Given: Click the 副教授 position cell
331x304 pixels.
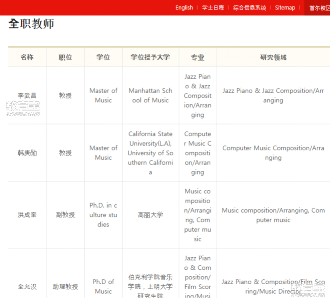Looking at the screenshot, I should click(66, 215).
